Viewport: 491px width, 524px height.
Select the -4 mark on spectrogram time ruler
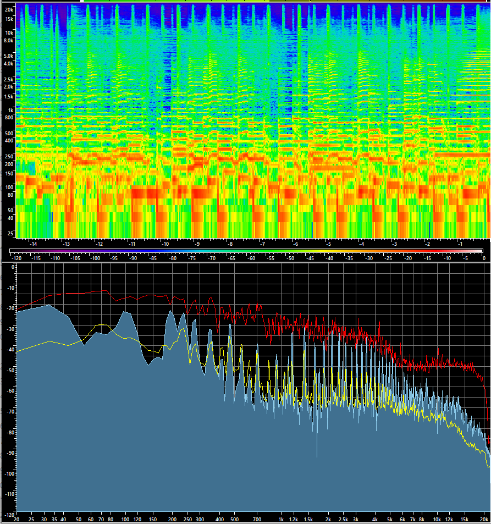click(x=361, y=244)
